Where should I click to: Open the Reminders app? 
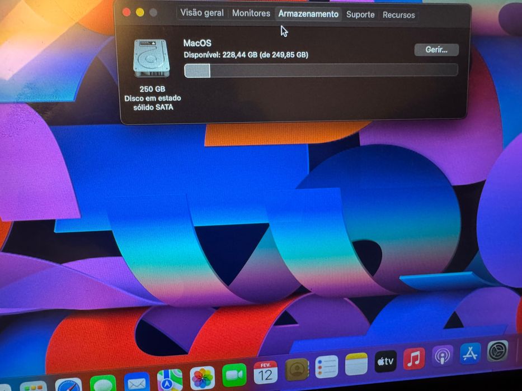tap(327, 367)
